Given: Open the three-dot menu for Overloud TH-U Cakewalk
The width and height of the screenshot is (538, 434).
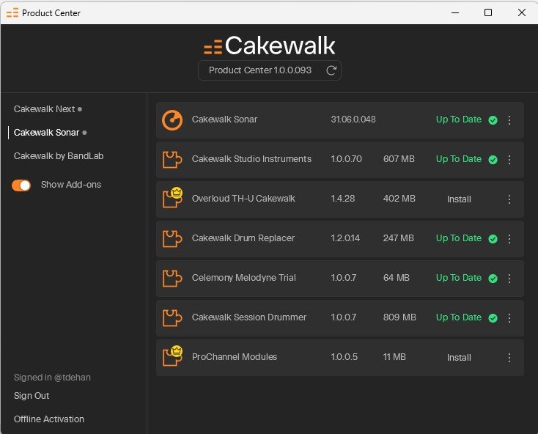Looking at the screenshot, I should coord(509,199).
